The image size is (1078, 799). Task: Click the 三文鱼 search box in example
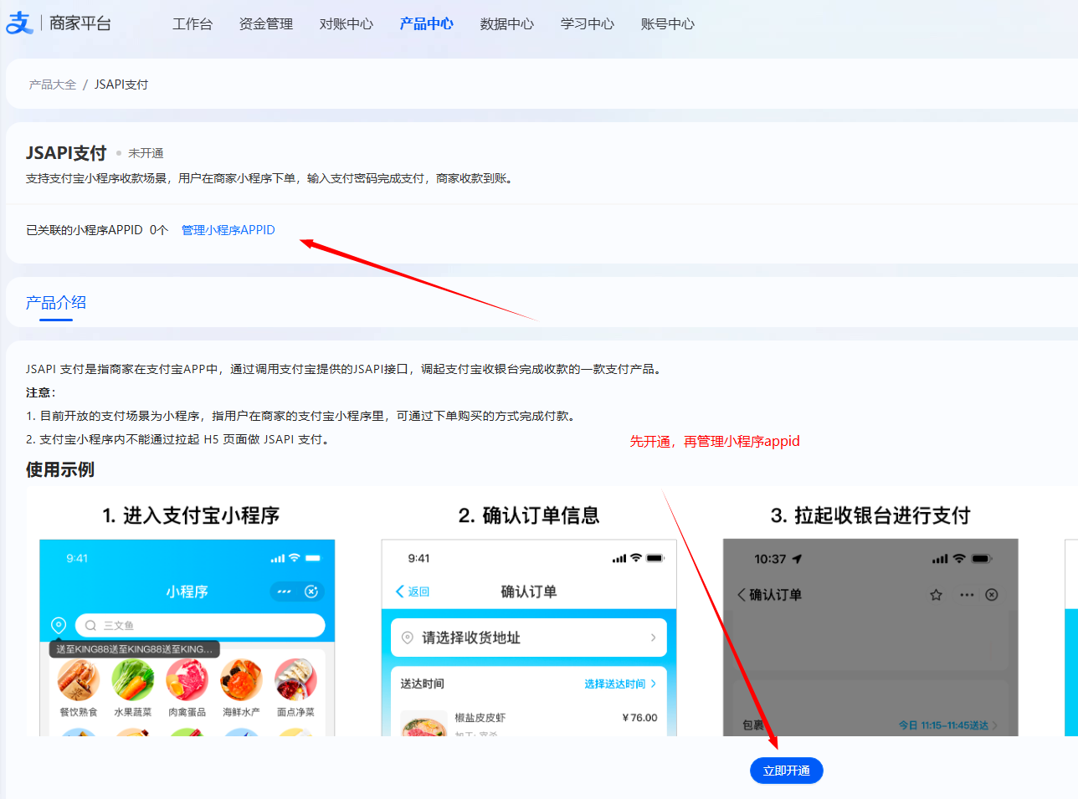[200, 625]
